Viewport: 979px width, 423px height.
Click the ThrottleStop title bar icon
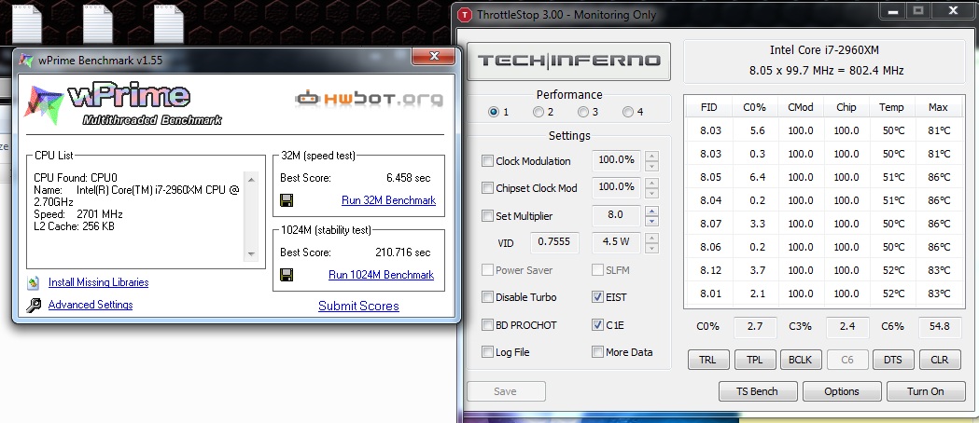tap(464, 14)
